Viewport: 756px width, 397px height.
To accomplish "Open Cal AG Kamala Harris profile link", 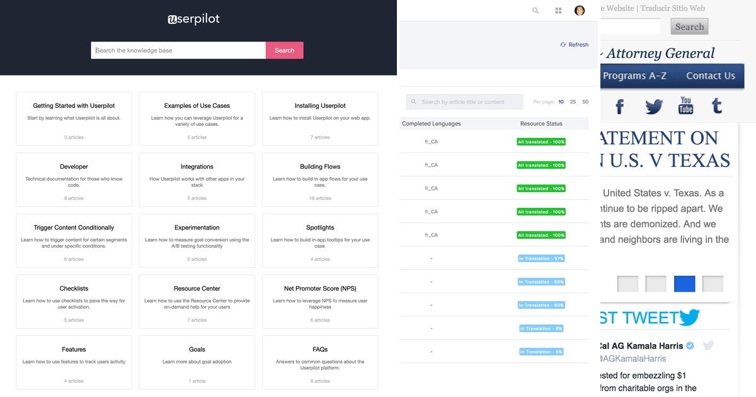I will tap(641, 346).
